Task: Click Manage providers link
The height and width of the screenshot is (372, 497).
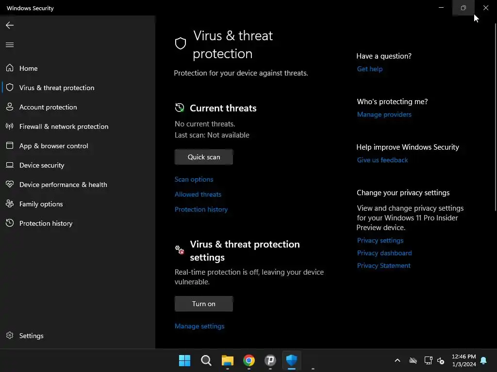Action: (384, 114)
